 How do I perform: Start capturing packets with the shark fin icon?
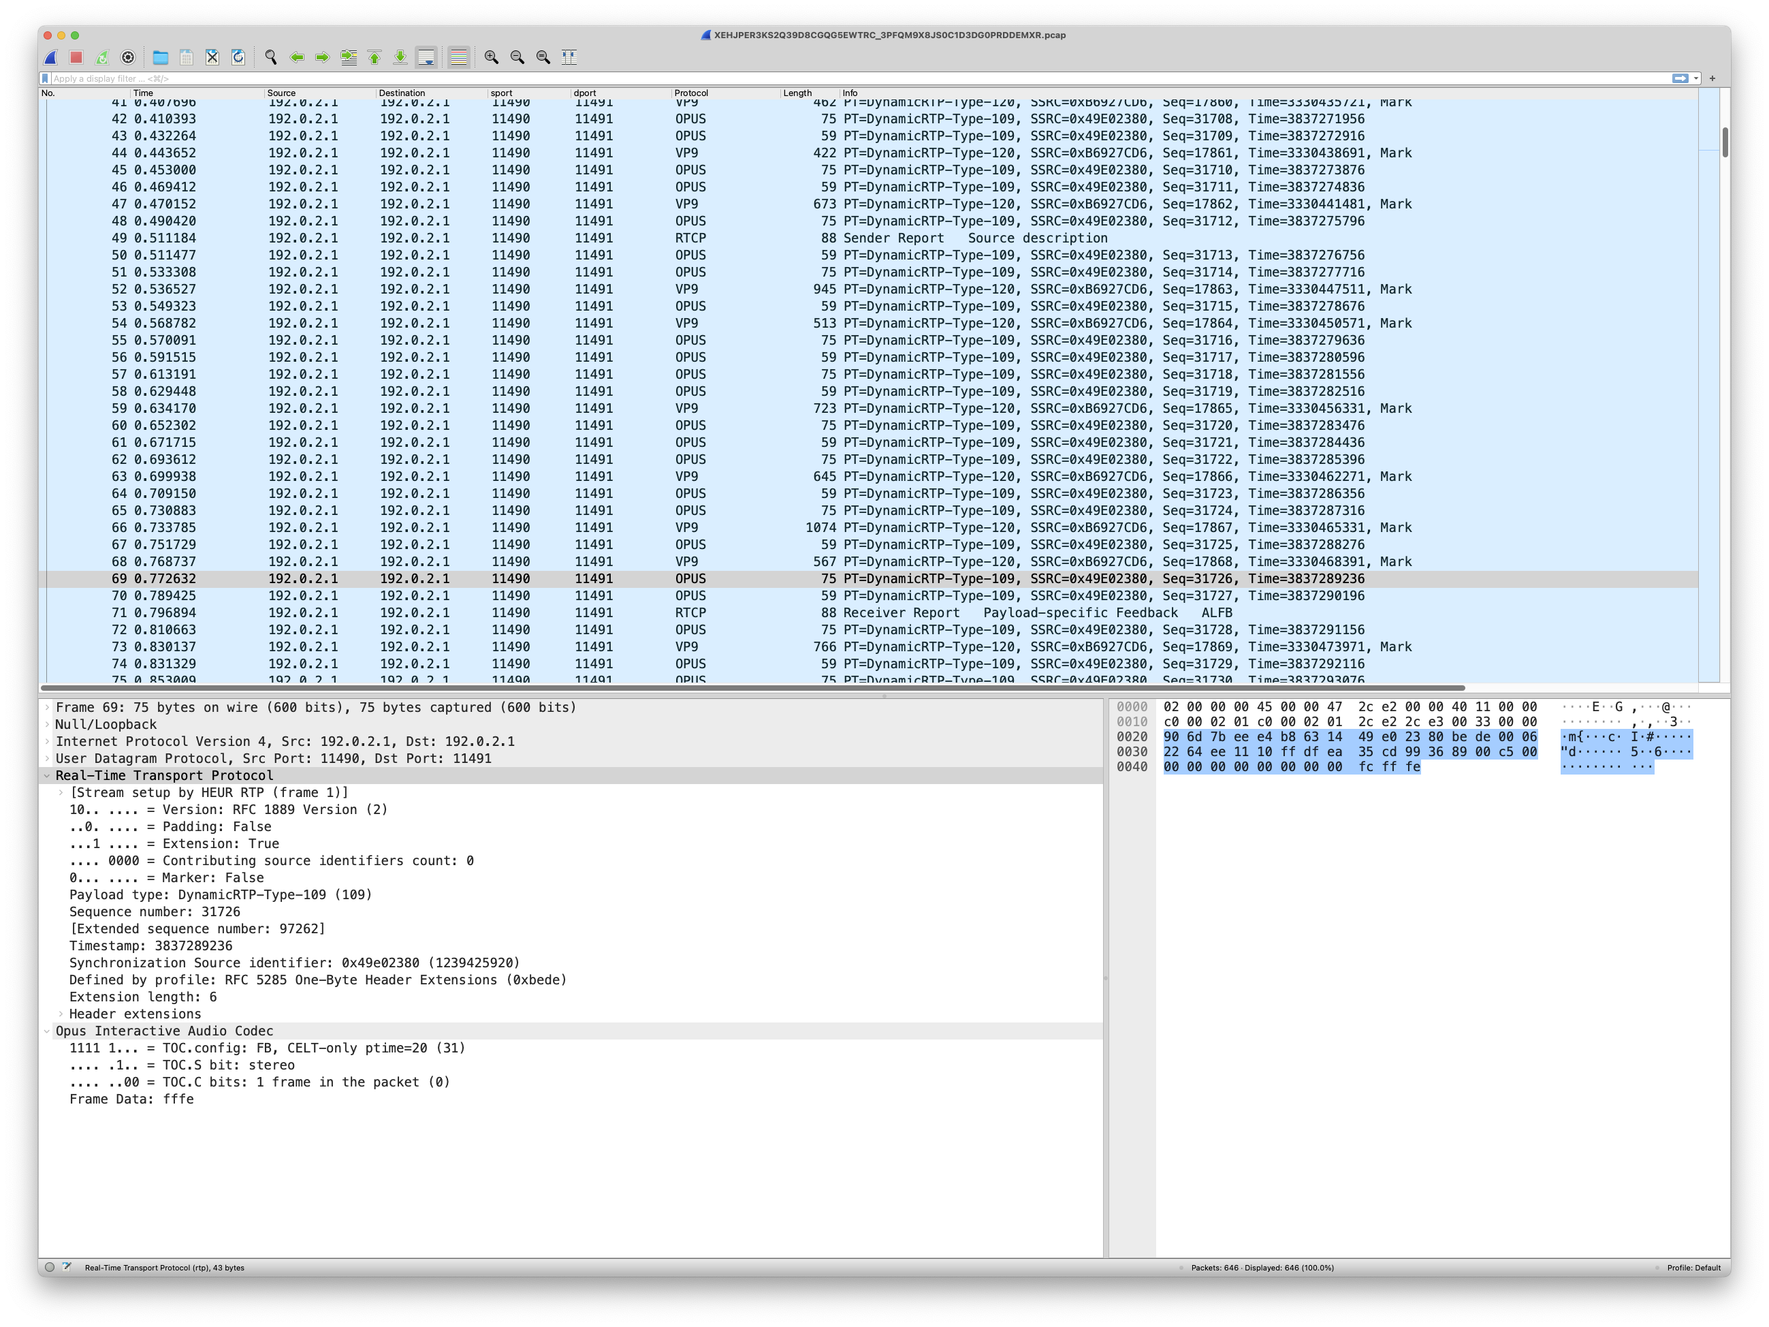(x=50, y=57)
